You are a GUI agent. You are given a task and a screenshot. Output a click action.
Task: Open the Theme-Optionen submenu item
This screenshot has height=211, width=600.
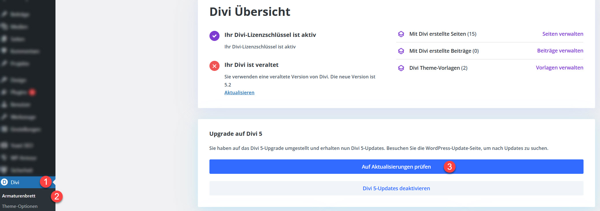(20, 206)
